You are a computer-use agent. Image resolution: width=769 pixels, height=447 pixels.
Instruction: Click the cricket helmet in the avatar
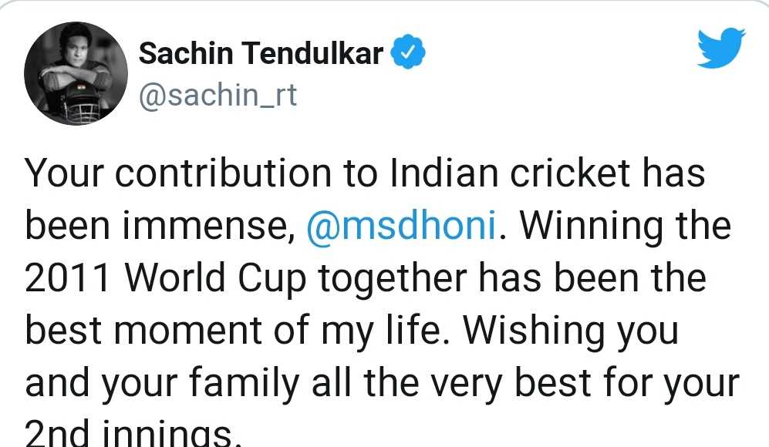click(x=79, y=102)
